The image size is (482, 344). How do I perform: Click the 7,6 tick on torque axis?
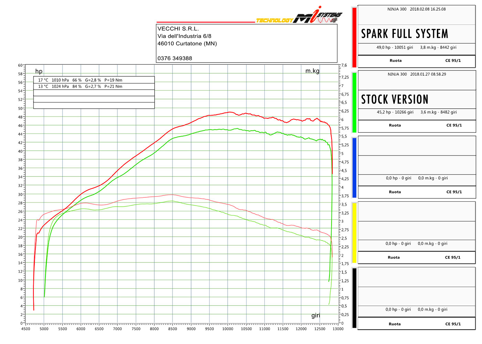344,65
